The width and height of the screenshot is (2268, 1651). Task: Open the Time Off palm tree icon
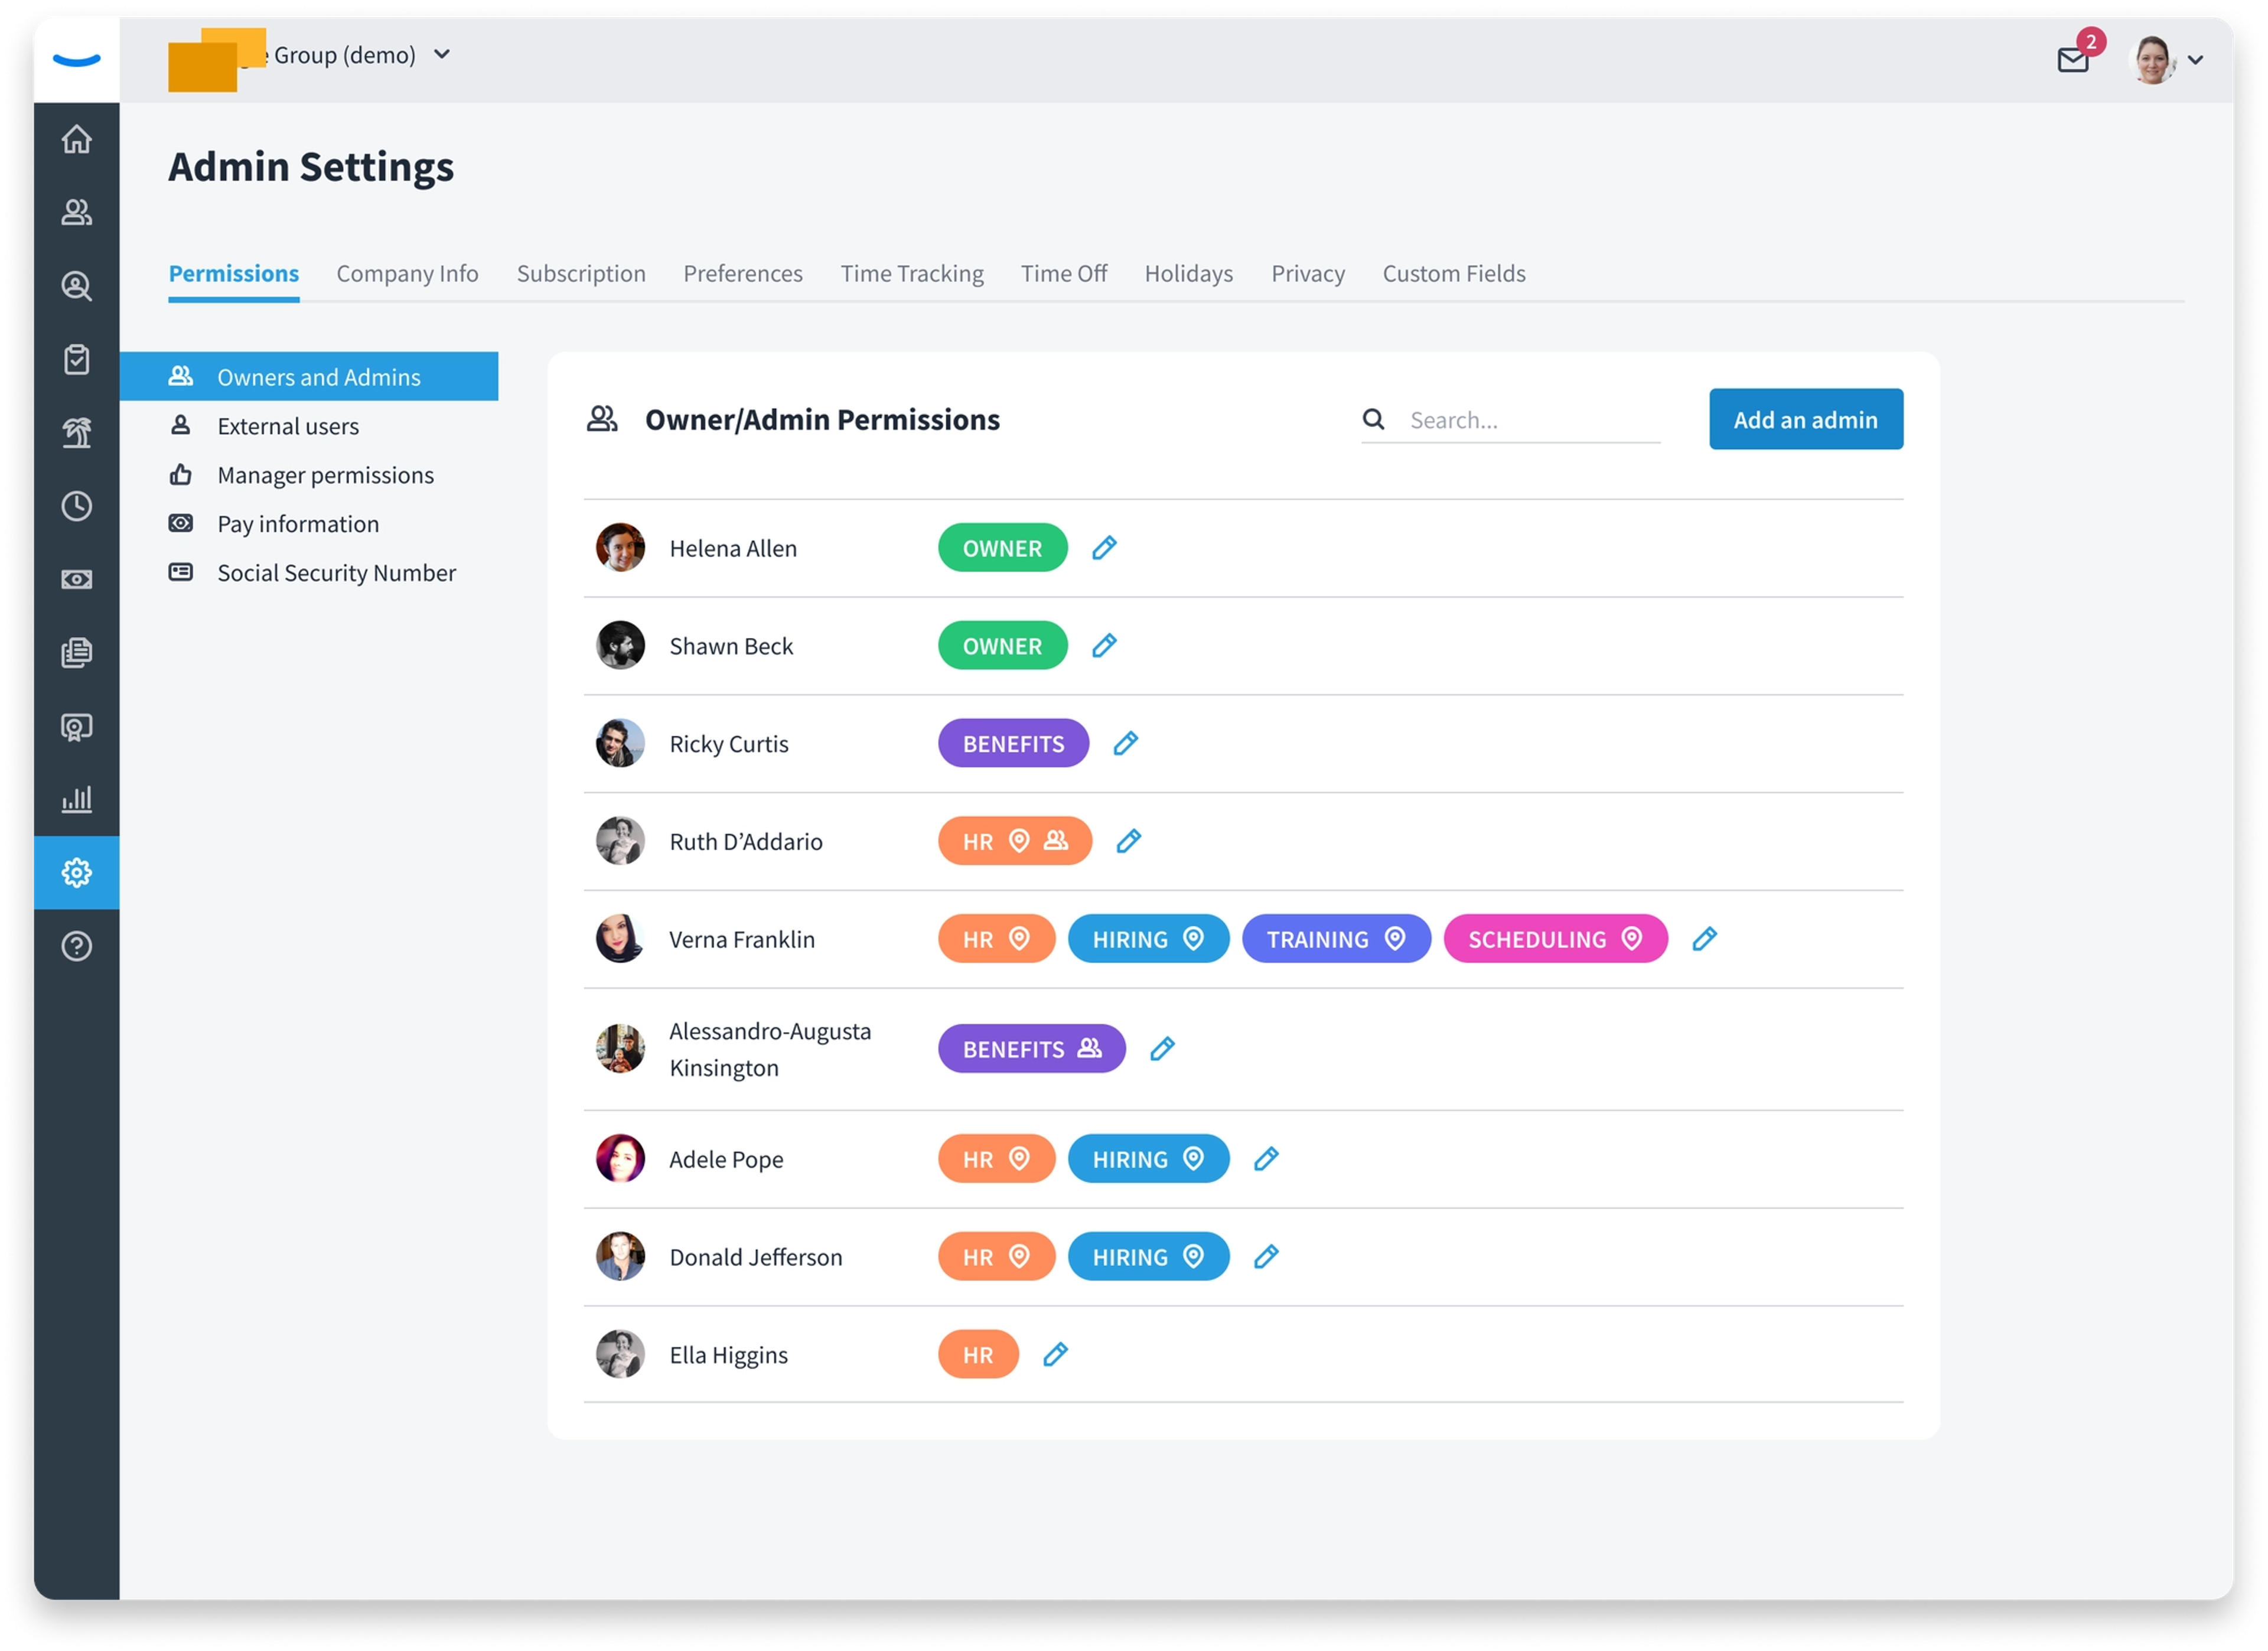point(76,433)
